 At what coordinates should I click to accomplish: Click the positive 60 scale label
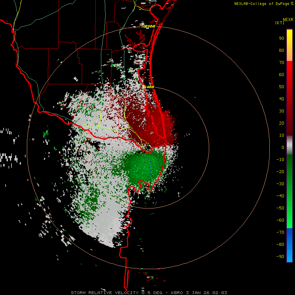coord(282,74)
